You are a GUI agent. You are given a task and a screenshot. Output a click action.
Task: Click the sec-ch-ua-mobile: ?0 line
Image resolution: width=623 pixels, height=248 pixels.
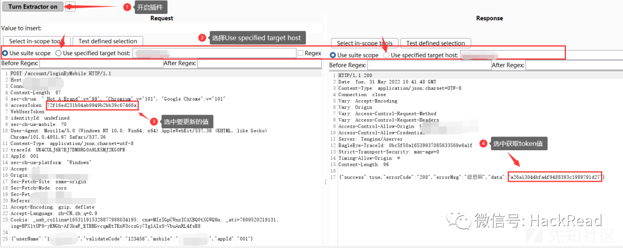38,124
